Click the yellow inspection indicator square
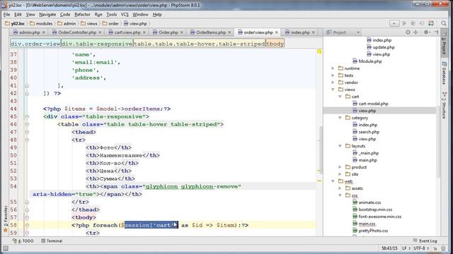Screen dimensions: 453x254 [319, 52]
